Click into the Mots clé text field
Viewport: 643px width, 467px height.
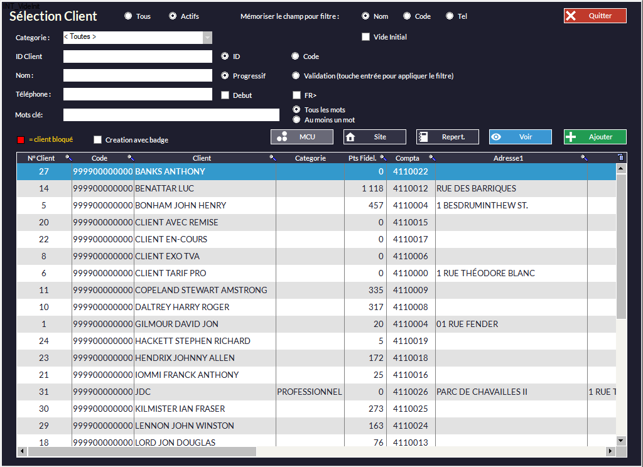point(171,115)
